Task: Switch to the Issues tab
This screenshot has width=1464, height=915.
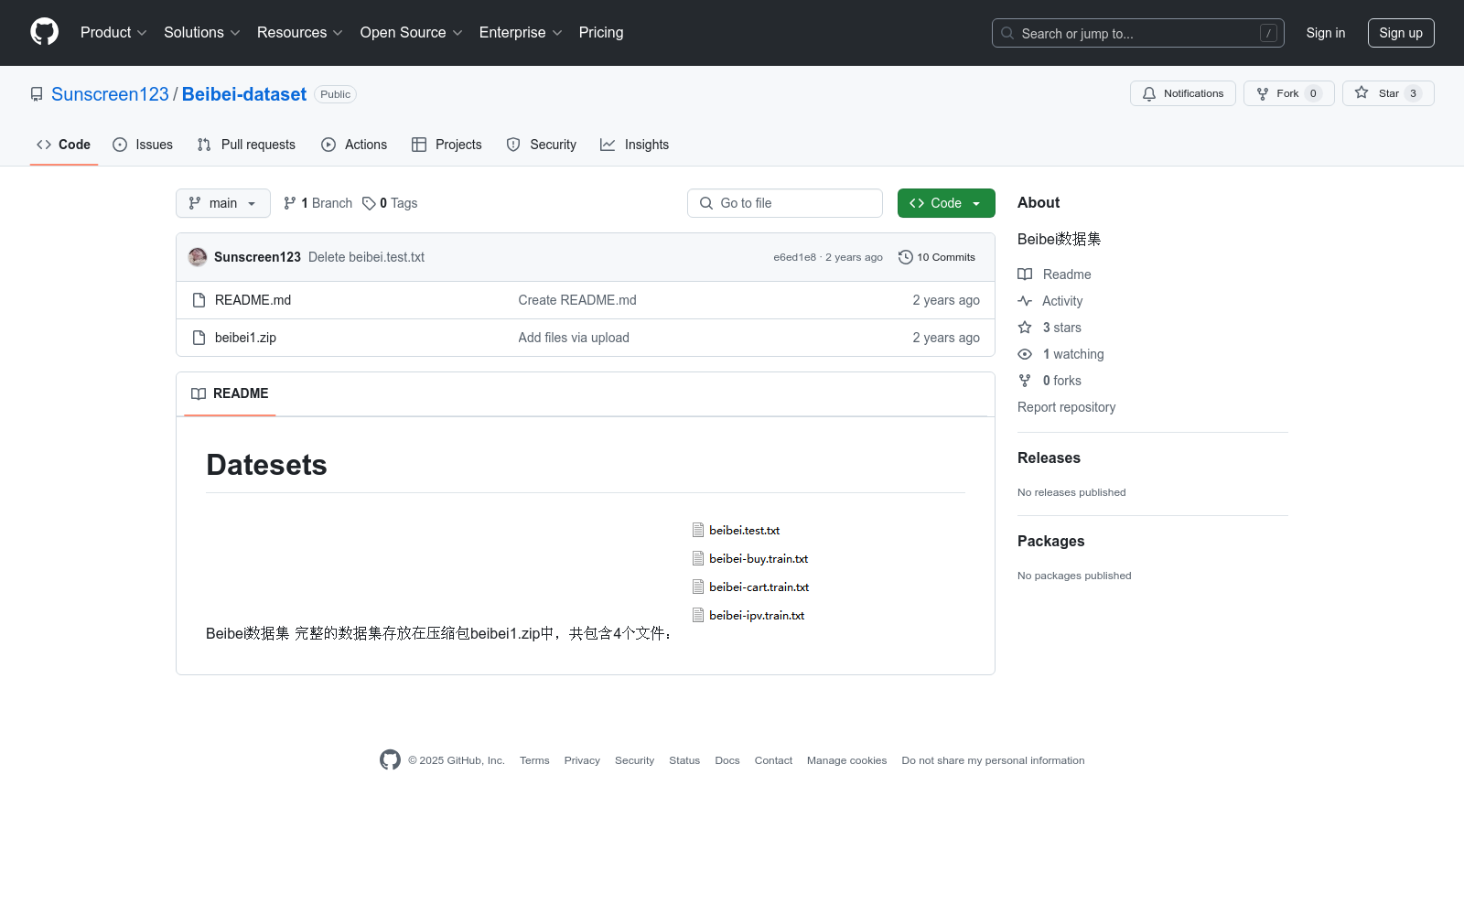Action: 143,145
